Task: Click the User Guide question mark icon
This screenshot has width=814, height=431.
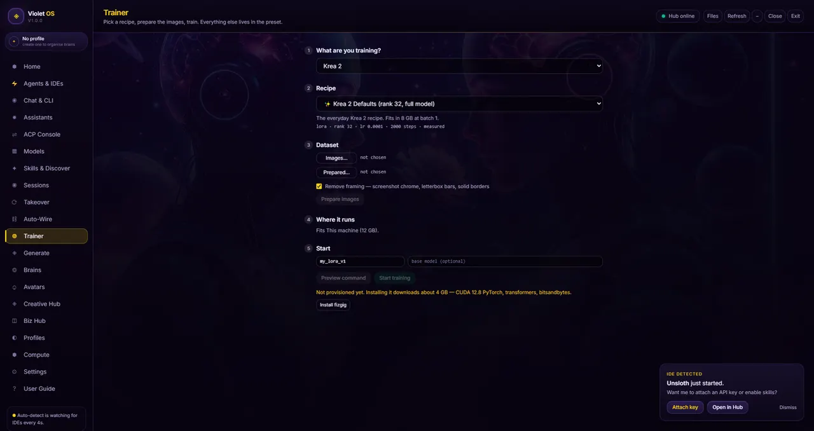Action: pyautogui.click(x=15, y=388)
